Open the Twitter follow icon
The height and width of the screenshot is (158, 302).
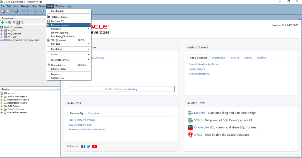[88, 147]
